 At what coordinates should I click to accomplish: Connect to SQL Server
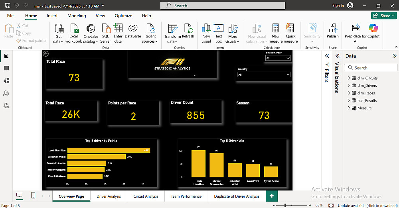point(105,33)
